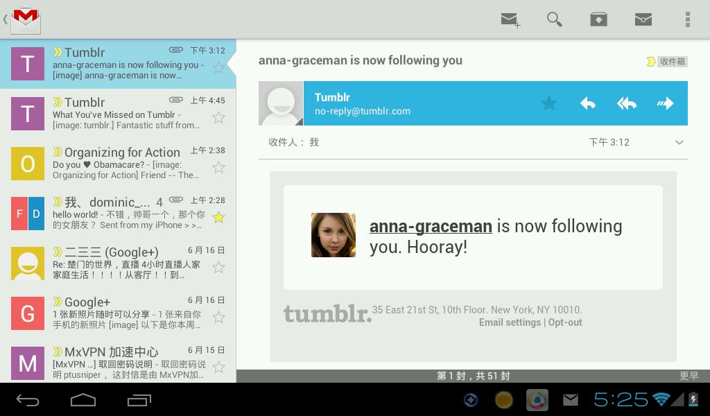Forward the Tumblr message
The height and width of the screenshot is (416, 710).
pyautogui.click(x=665, y=103)
